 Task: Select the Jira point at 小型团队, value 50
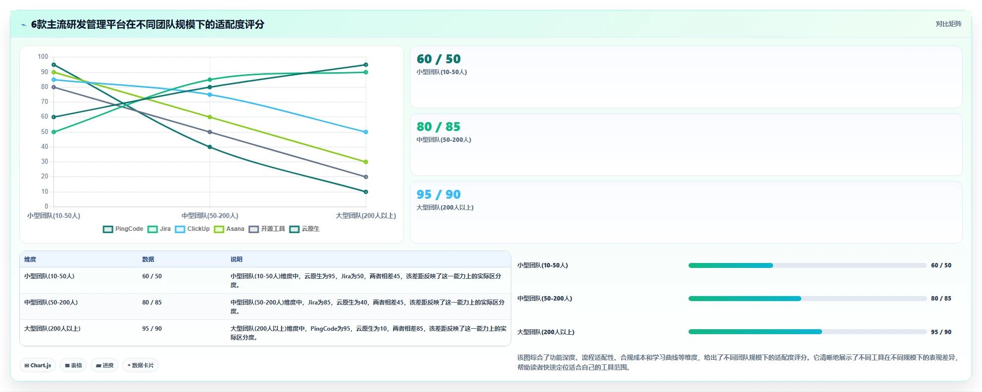54,132
